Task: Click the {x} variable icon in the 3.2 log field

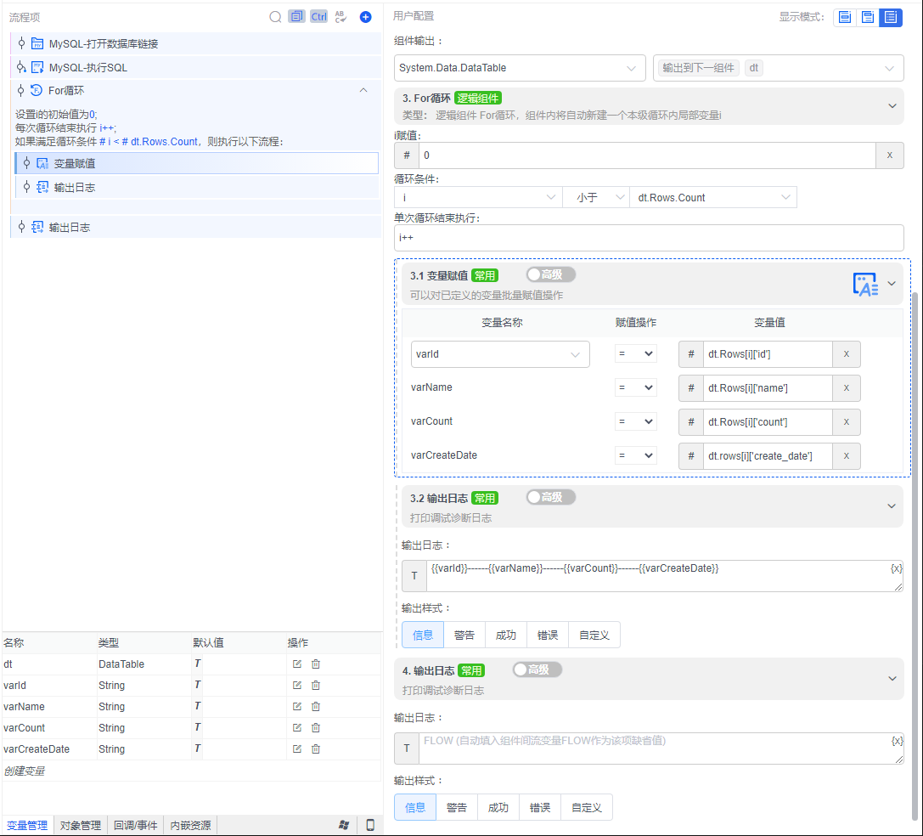Action: [x=897, y=568]
